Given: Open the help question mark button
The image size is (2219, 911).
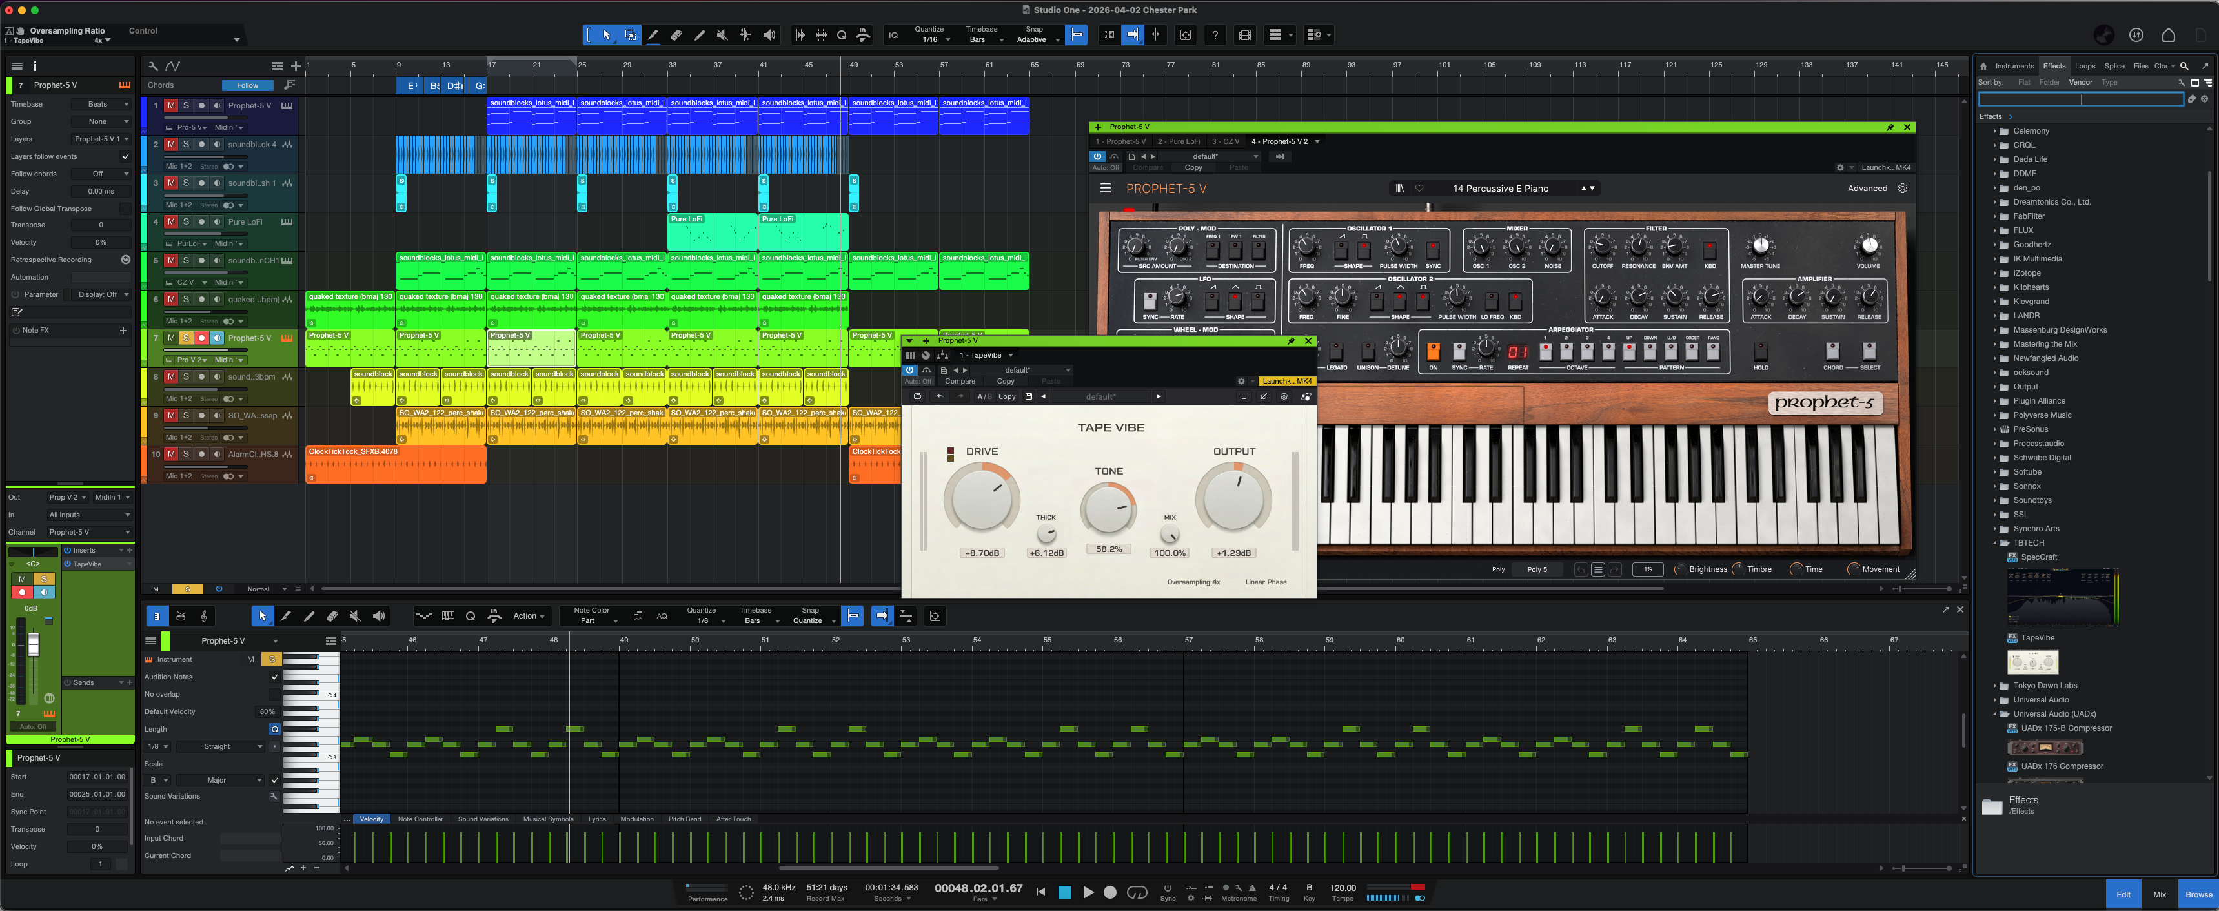Looking at the screenshot, I should (x=1215, y=36).
